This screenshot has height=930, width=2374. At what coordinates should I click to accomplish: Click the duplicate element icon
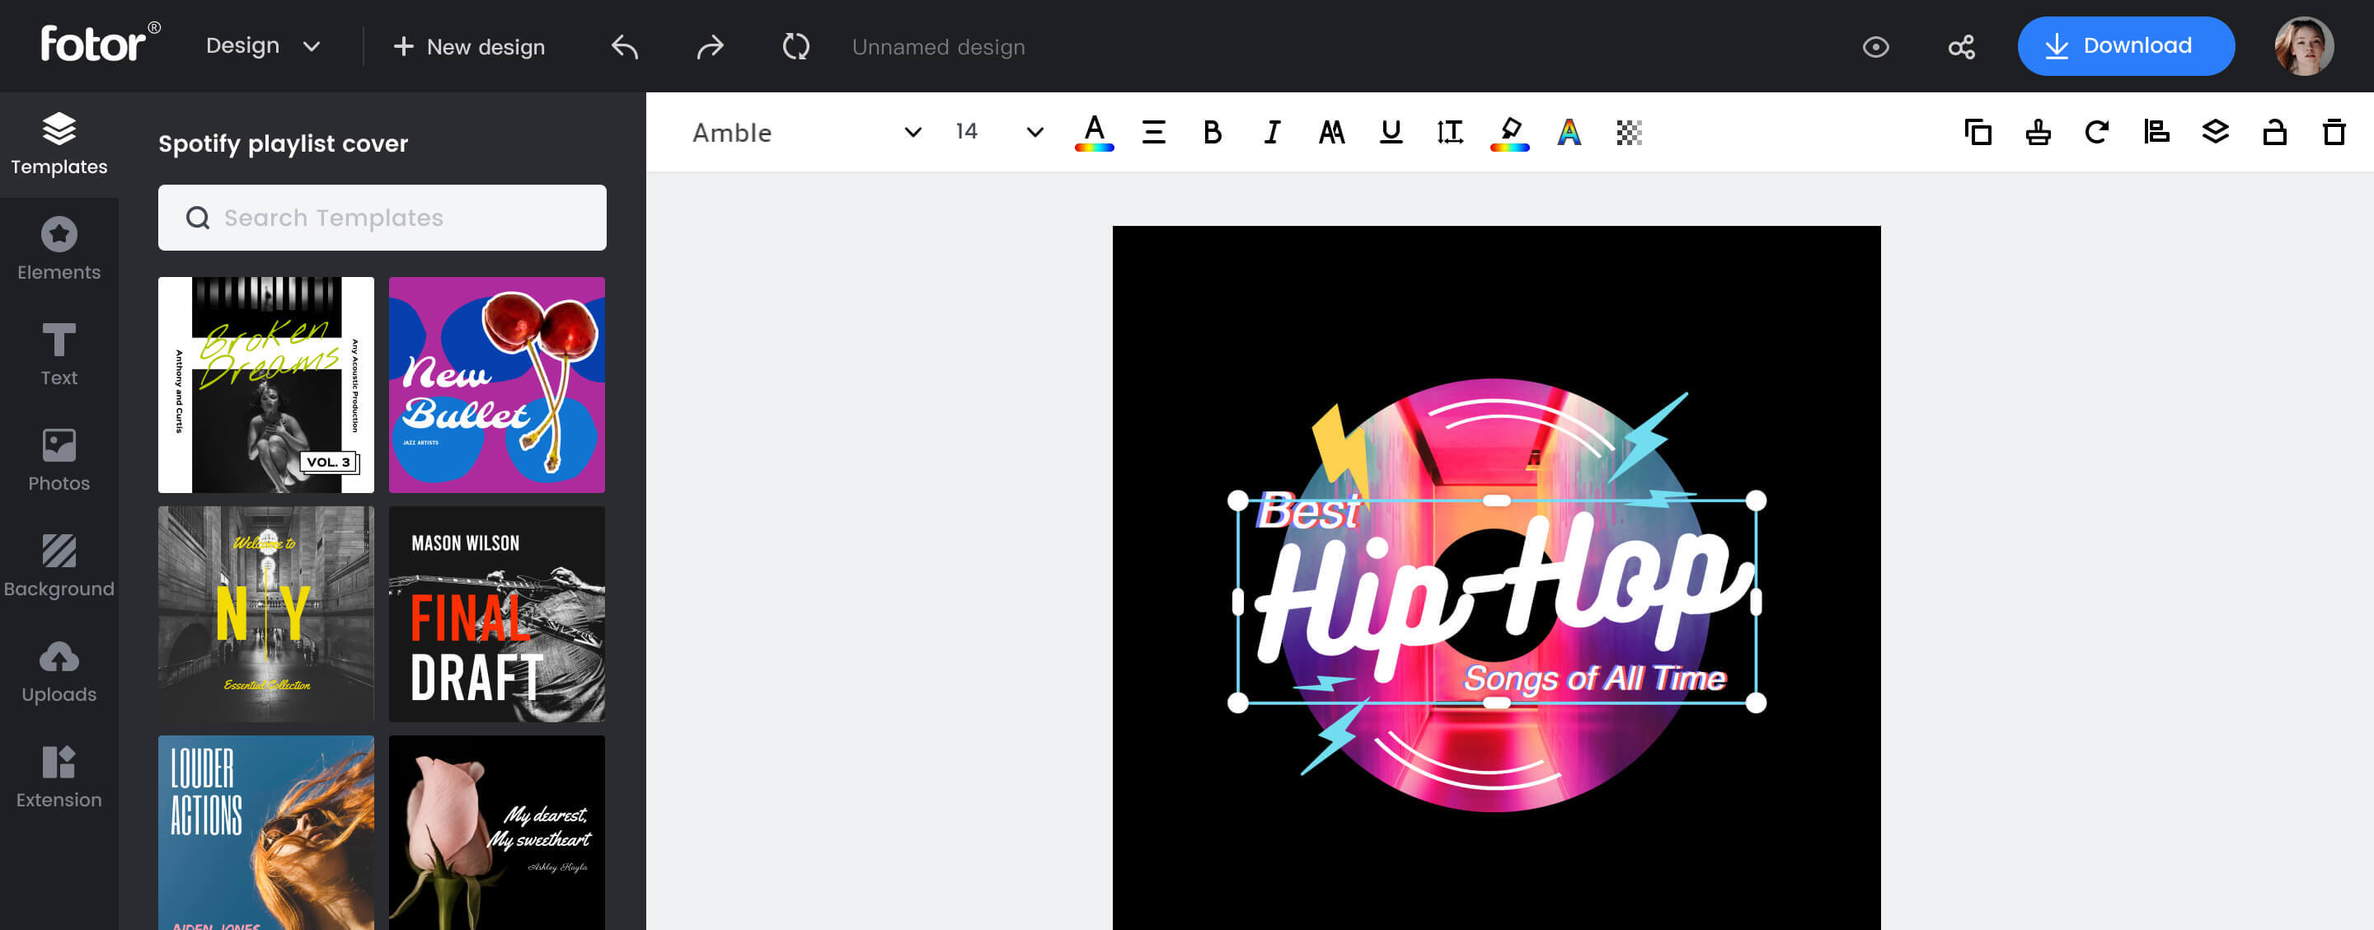click(x=1978, y=132)
